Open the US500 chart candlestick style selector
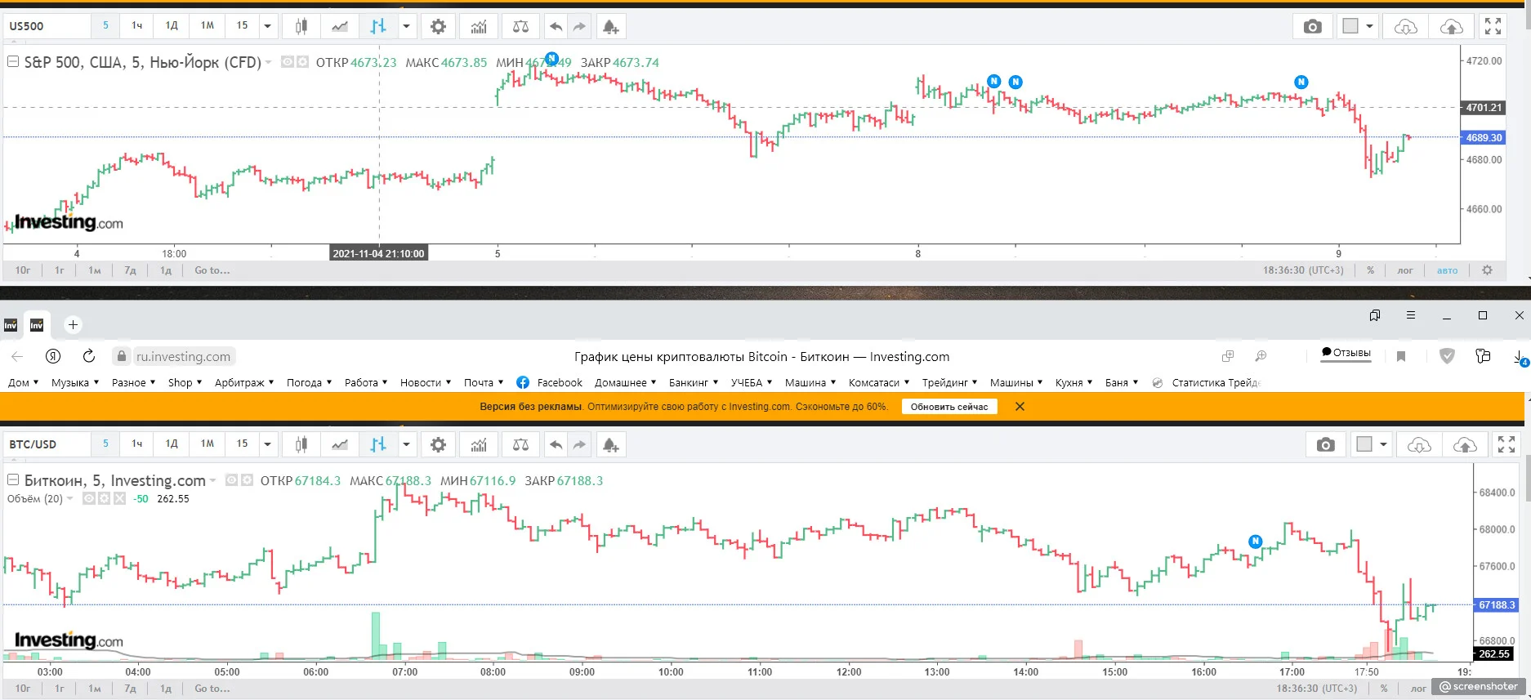 (x=301, y=26)
